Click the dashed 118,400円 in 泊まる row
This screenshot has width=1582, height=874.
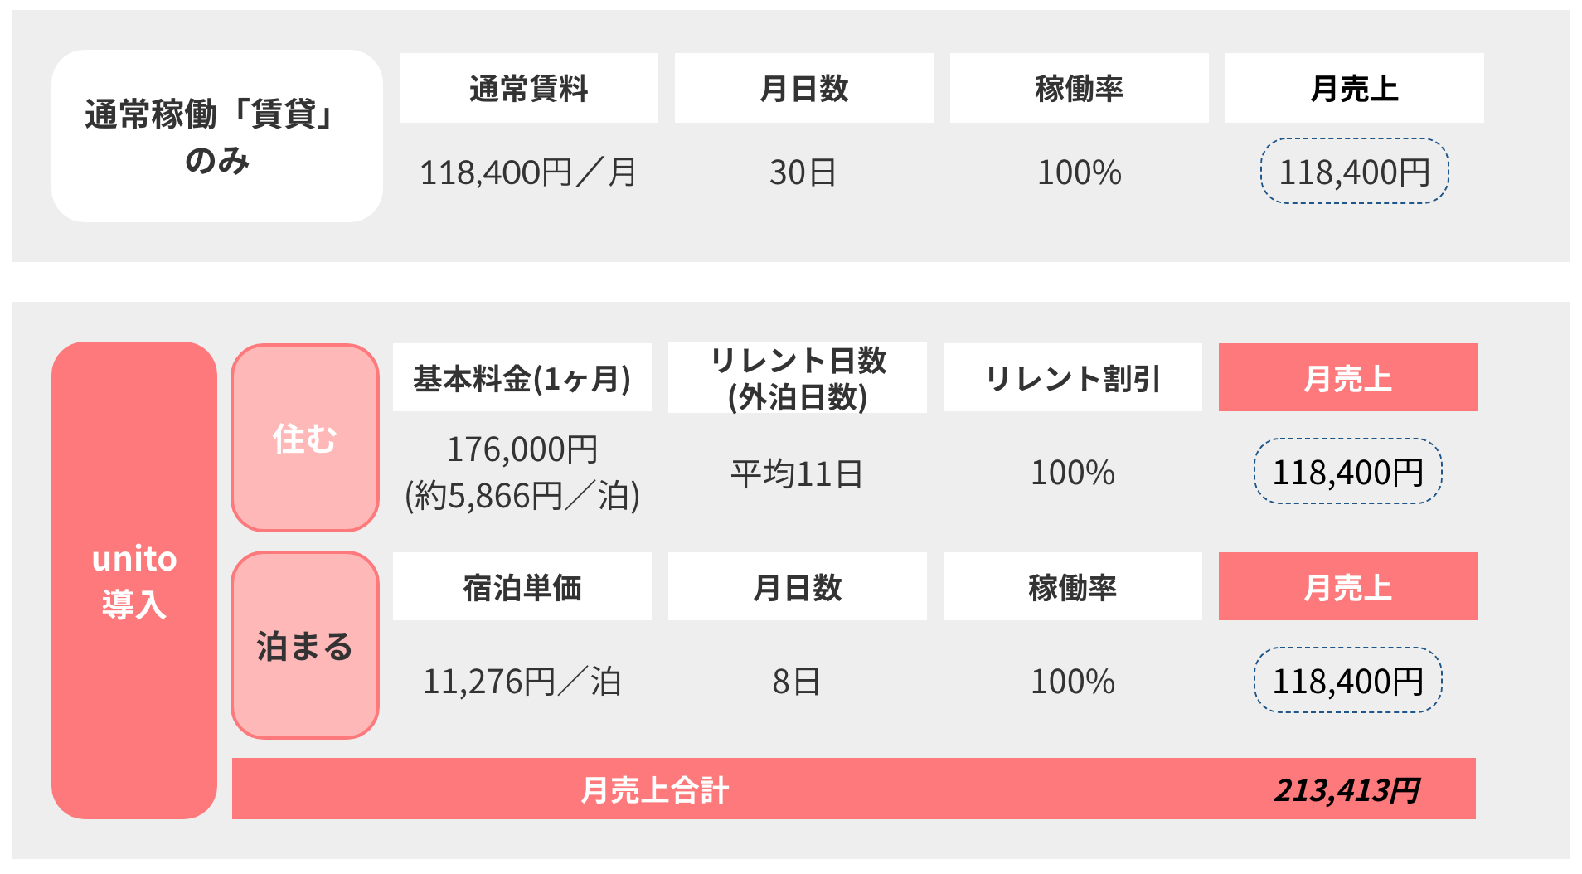point(1347,681)
